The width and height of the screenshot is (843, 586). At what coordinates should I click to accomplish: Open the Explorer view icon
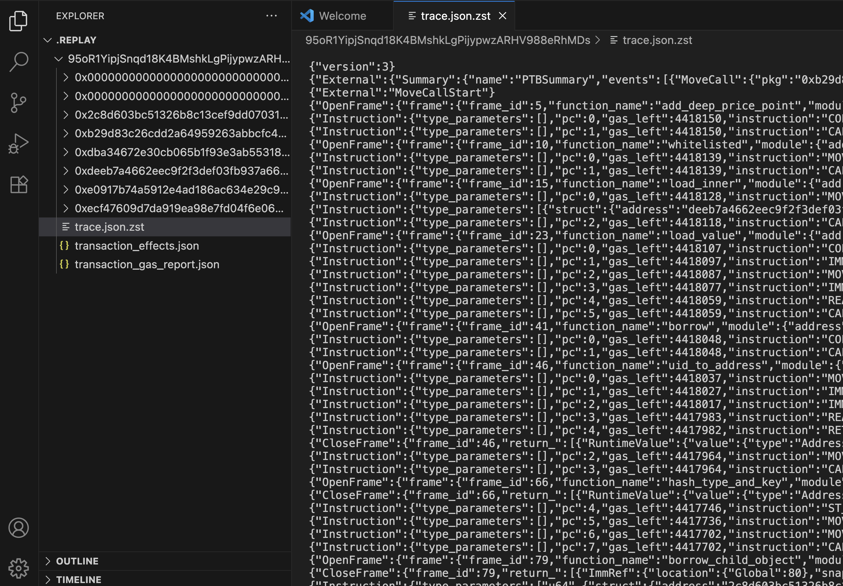(18, 21)
